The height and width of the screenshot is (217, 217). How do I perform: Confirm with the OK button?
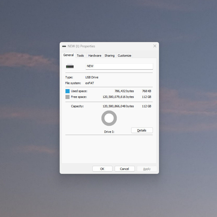click(x=102, y=169)
